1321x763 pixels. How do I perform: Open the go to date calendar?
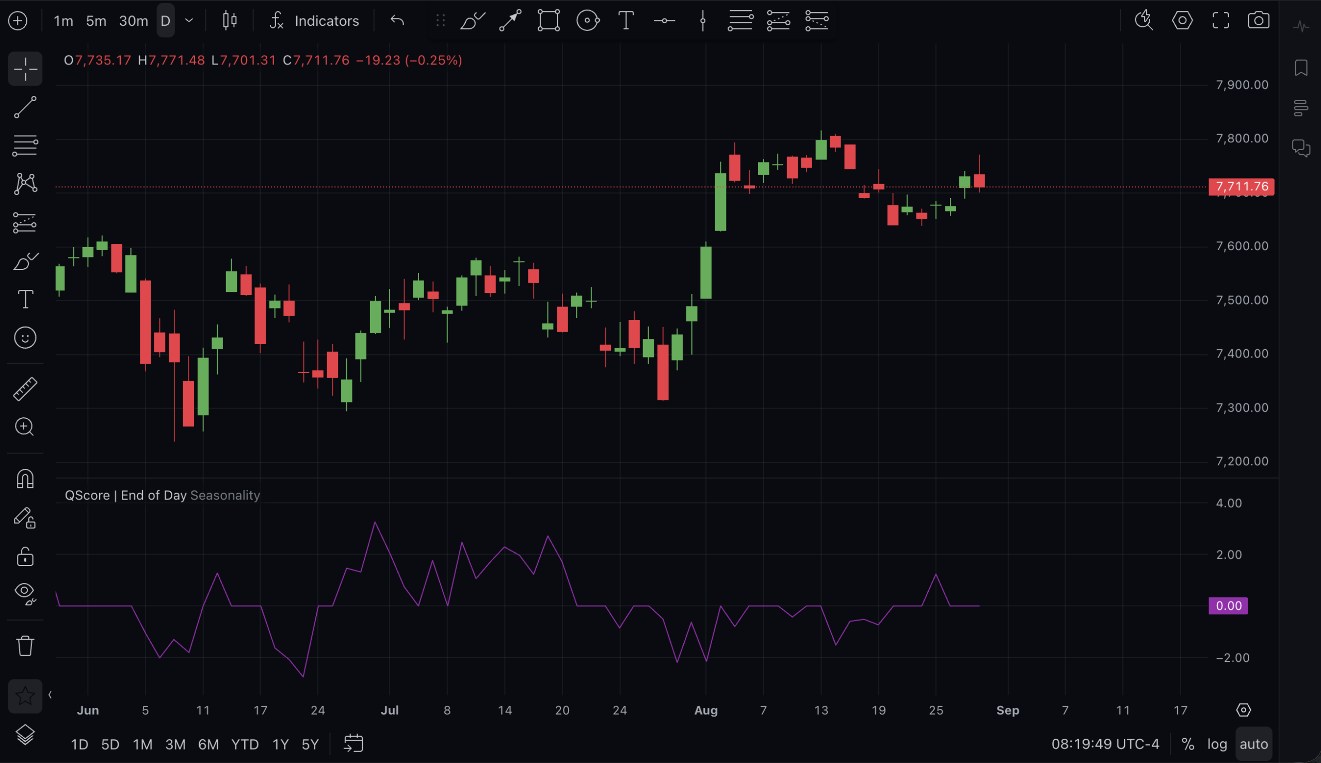(353, 743)
